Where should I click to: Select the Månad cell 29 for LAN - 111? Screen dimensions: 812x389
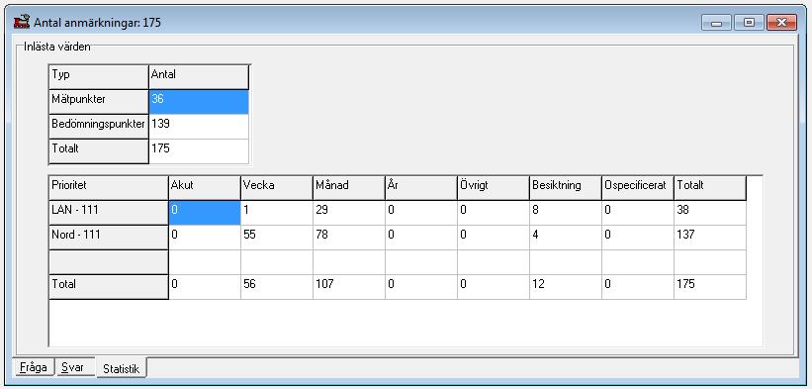point(348,213)
